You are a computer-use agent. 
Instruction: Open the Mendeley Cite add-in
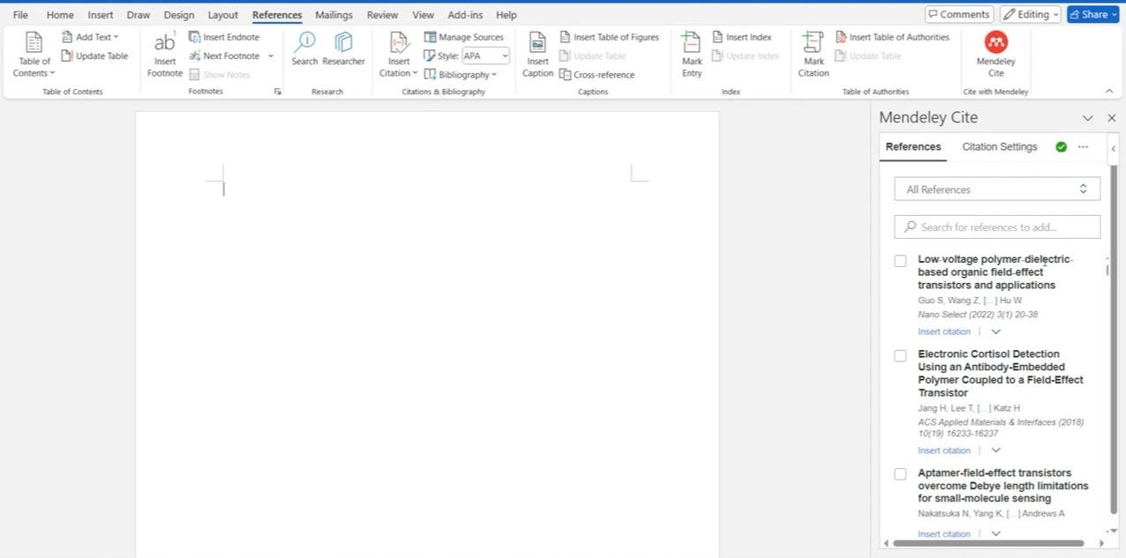point(996,55)
